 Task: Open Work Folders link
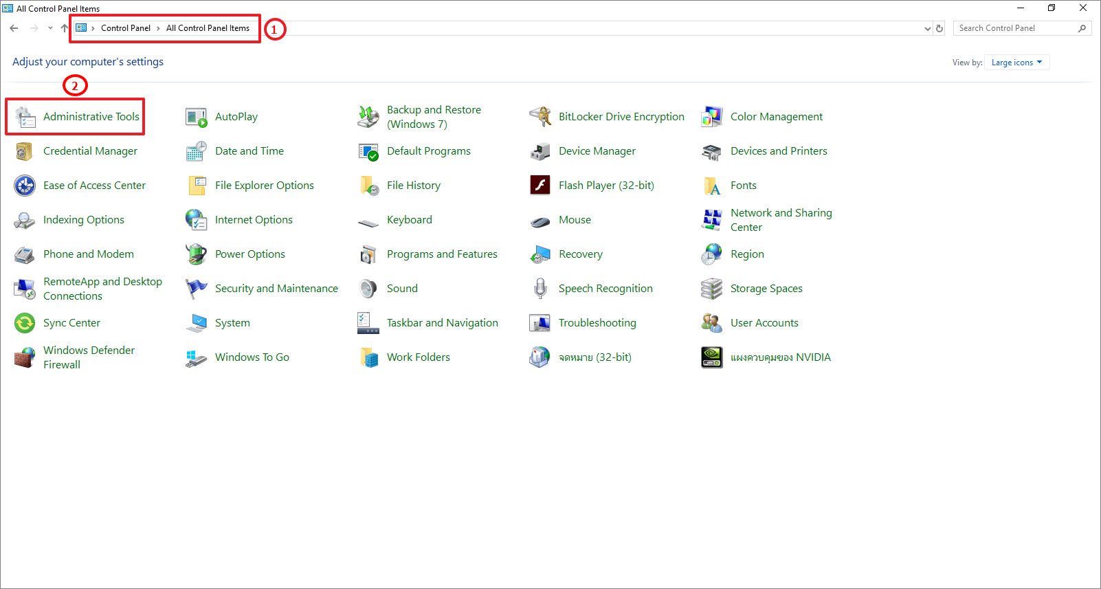click(419, 357)
